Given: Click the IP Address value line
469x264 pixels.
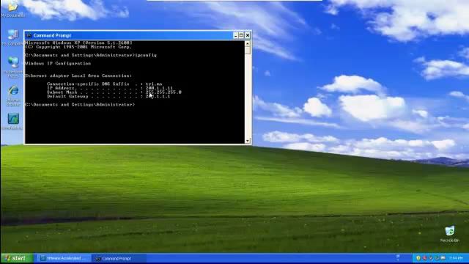Looking at the screenshot, I should pos(110,88).
